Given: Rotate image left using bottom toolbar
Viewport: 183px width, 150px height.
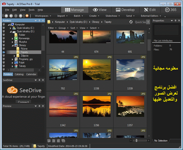Looking at the screenshot, I should pyautogui.click(x=54, y=141).
